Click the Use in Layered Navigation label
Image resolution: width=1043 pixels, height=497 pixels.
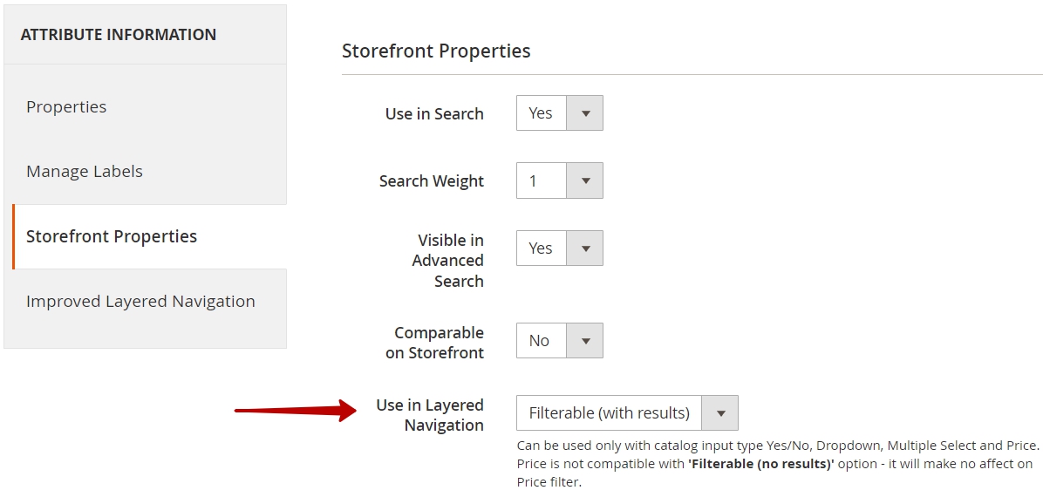[x=430, y=415]
